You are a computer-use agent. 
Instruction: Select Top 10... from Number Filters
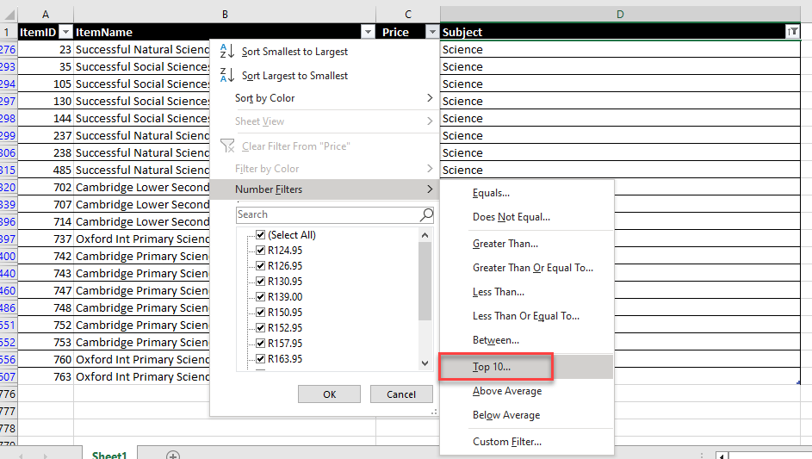492,367
